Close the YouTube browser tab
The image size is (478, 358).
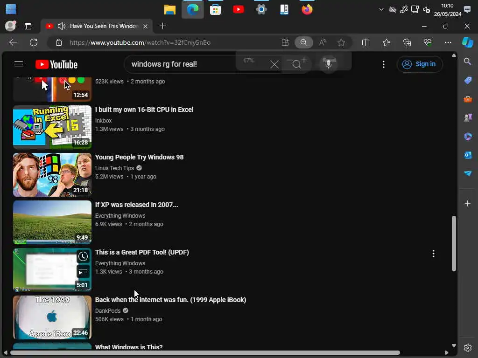coord(146,26)
